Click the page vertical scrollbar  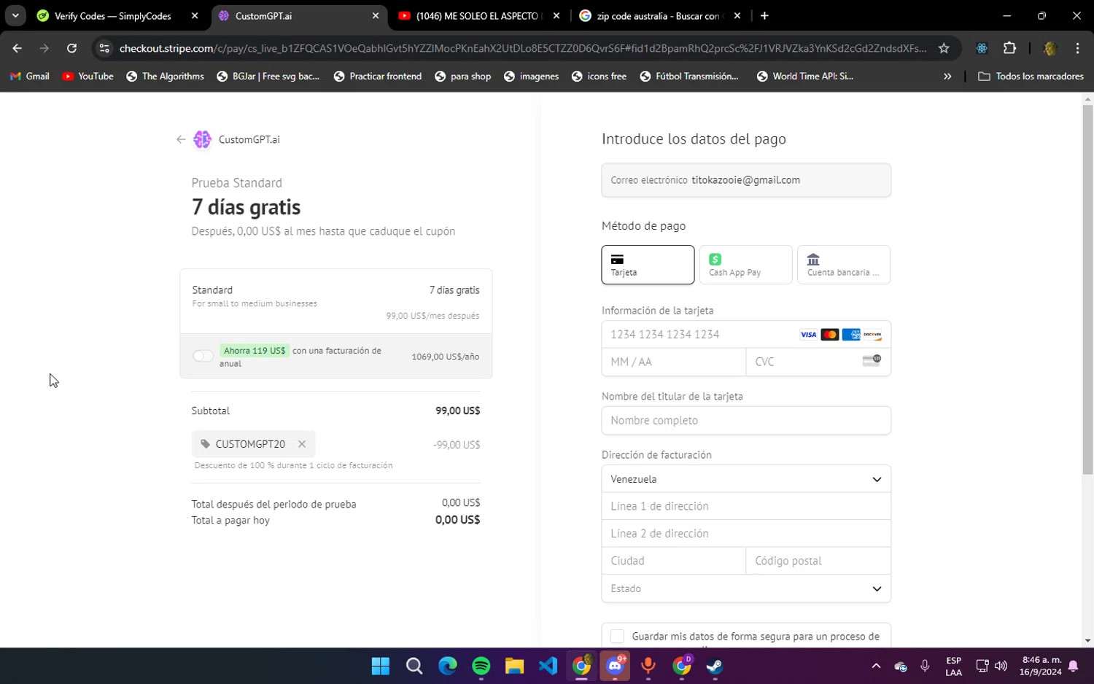1087,289
